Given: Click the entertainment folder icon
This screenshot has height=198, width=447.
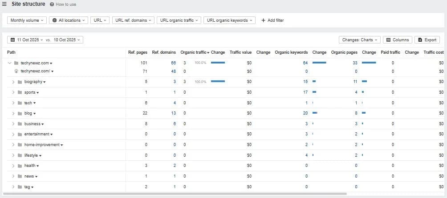Looking at the screenshot, I should [x=20, y=134].
